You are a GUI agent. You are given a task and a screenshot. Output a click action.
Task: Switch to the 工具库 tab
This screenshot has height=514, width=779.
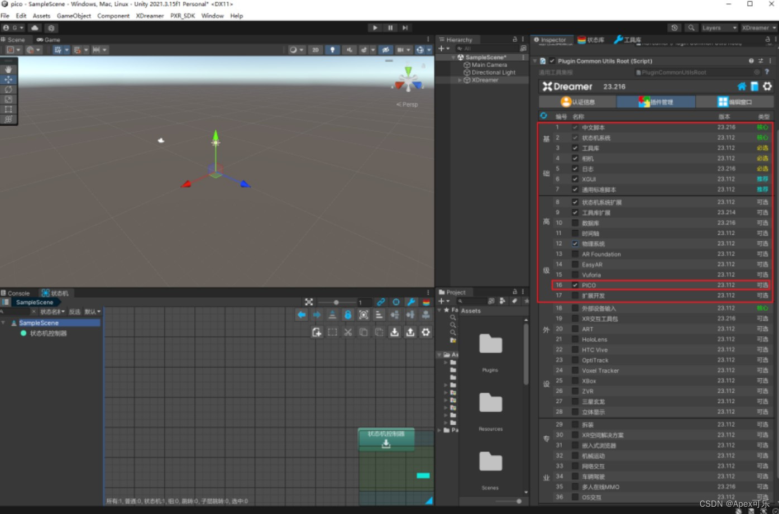pos(627,40)
